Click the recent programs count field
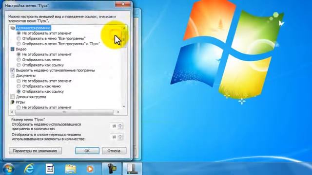This screenshot has height=175, width=312. 114,126
